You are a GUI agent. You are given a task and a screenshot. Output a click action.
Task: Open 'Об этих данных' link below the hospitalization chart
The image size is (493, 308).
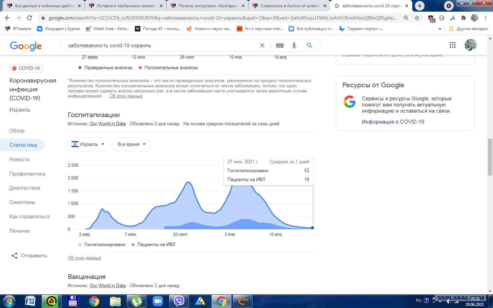(x=84, y=258)
